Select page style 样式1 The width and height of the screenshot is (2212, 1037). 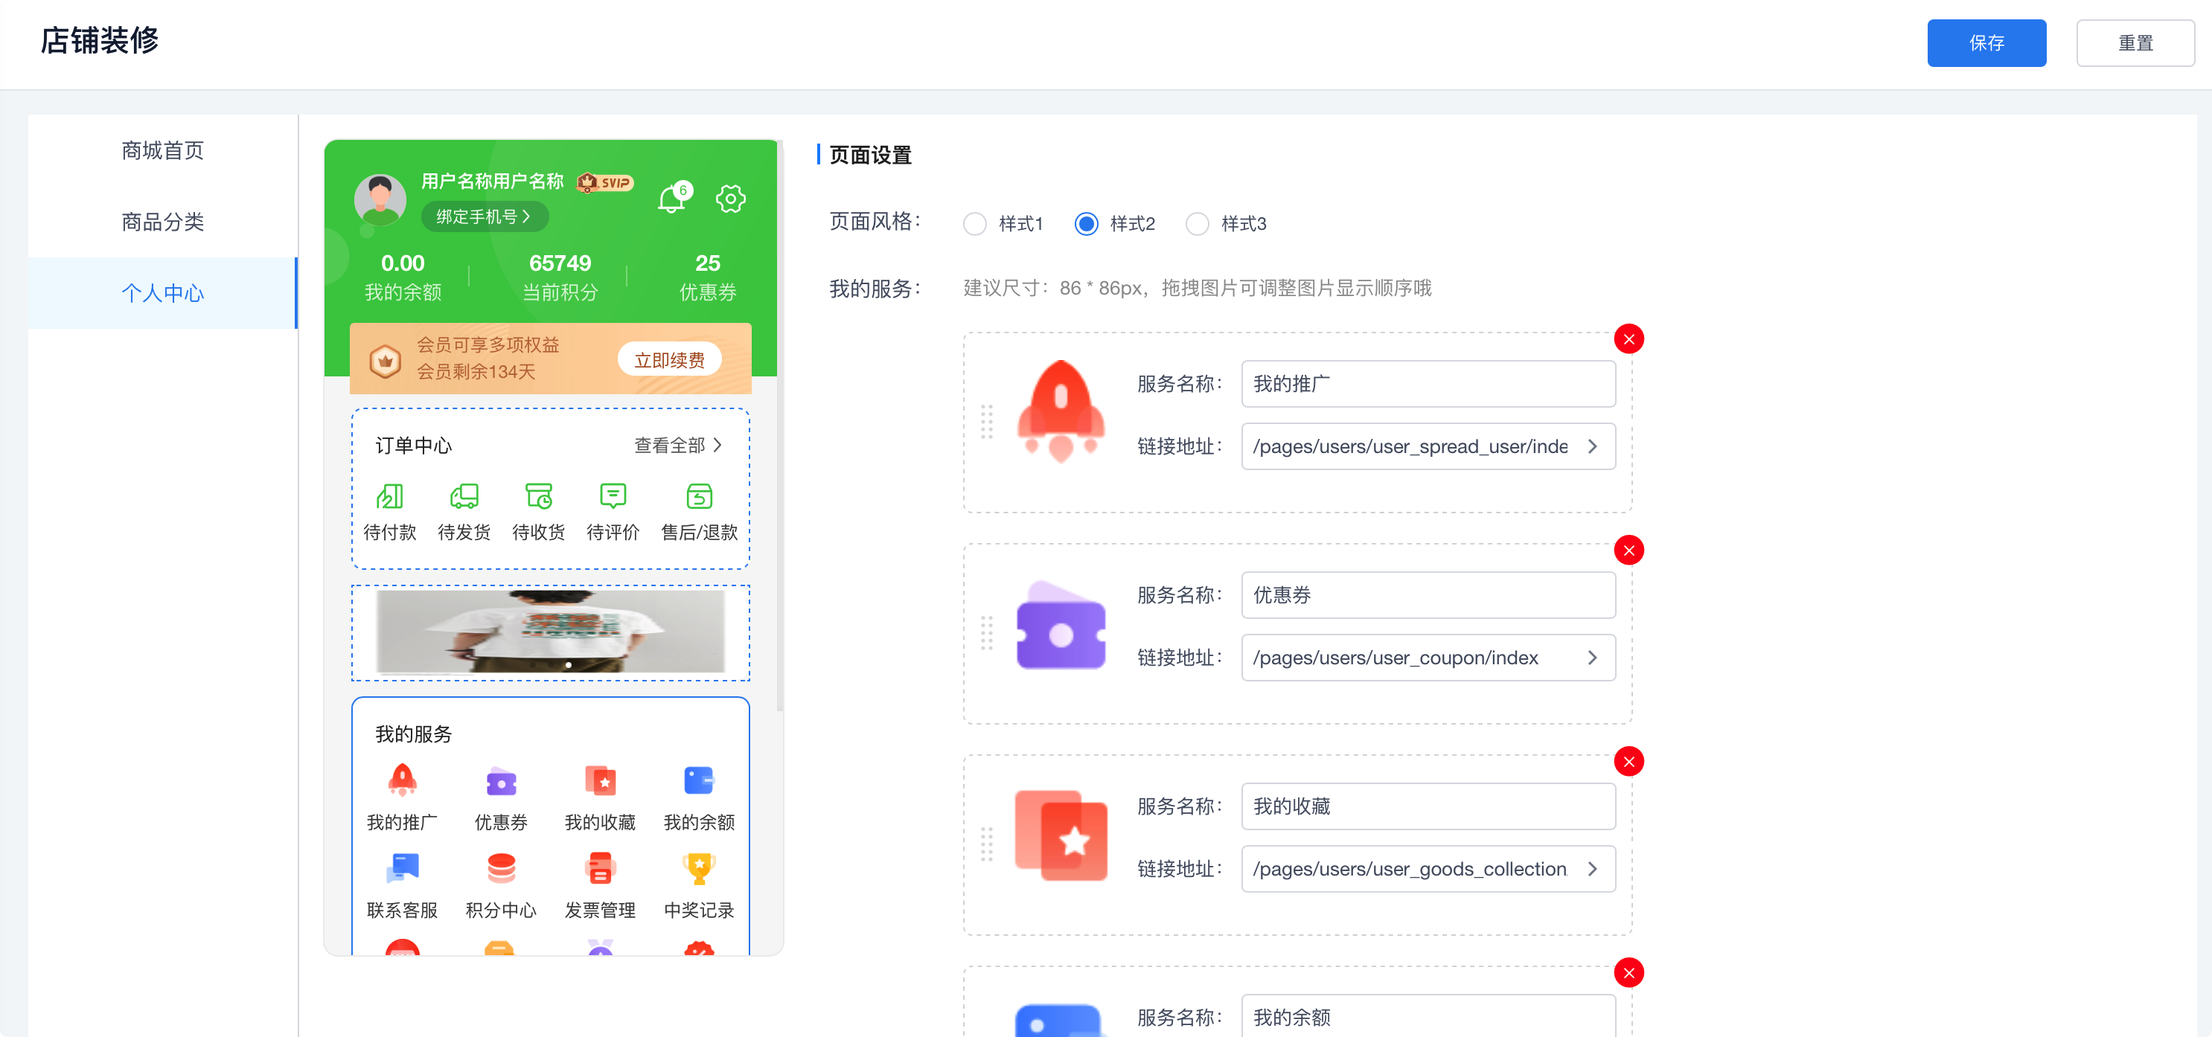[x=974, y=224]
